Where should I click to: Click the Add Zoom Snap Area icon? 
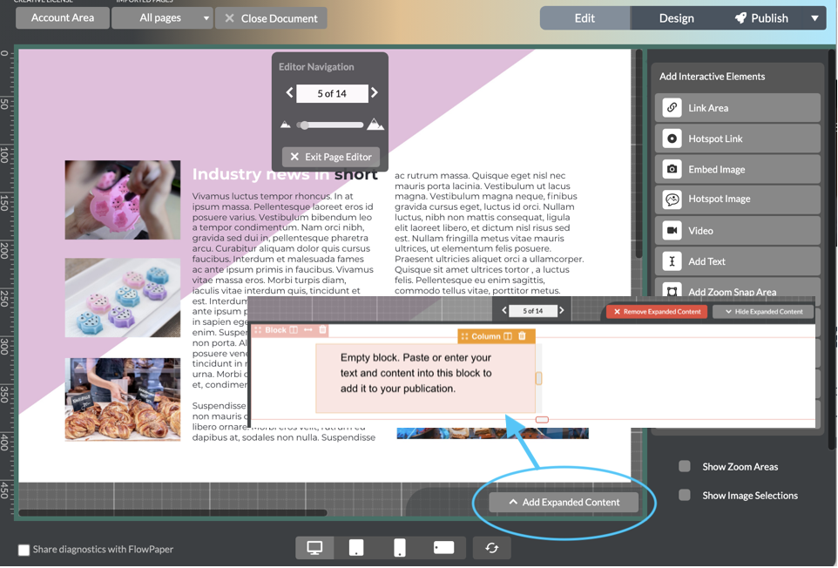click(672, 291)
